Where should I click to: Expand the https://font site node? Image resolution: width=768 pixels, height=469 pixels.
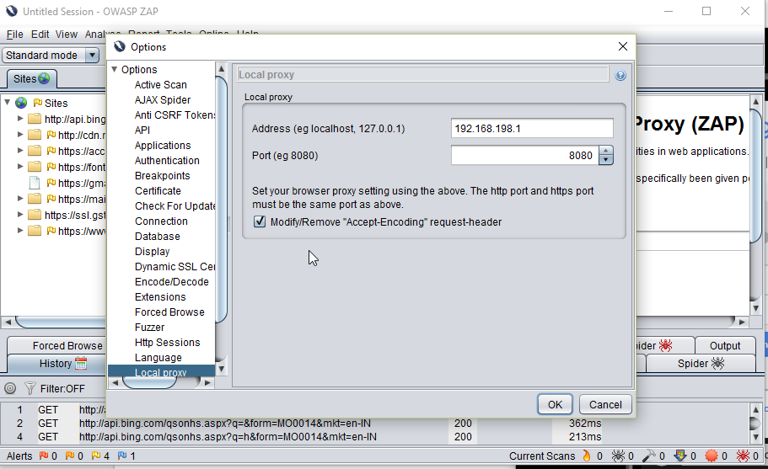click(20, 167)
